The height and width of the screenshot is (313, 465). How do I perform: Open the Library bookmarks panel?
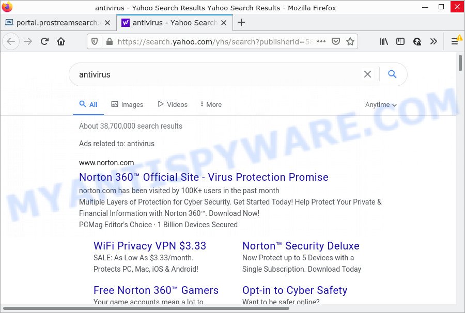click(384, 41)
